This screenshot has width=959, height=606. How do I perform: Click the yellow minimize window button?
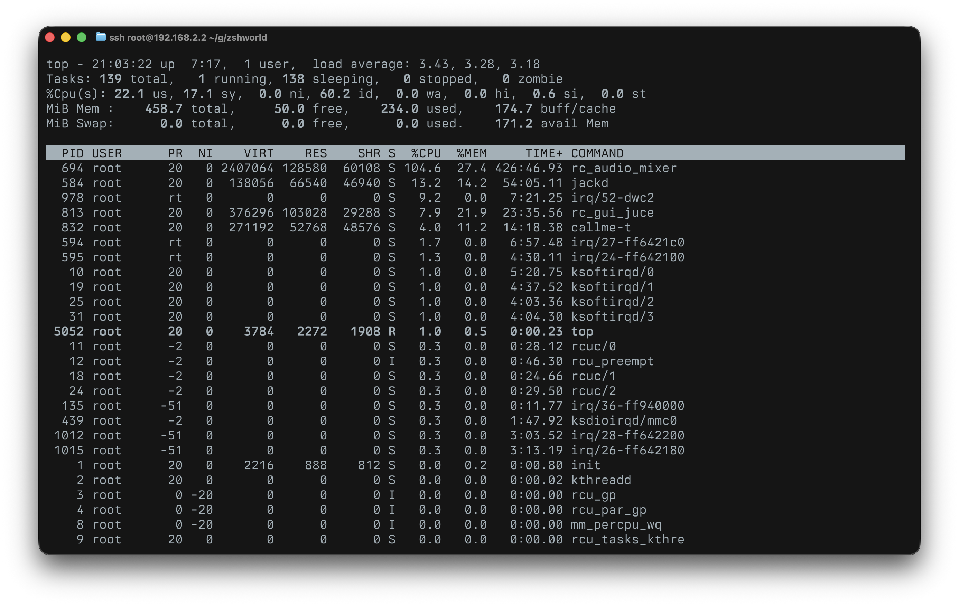(66, 37)
